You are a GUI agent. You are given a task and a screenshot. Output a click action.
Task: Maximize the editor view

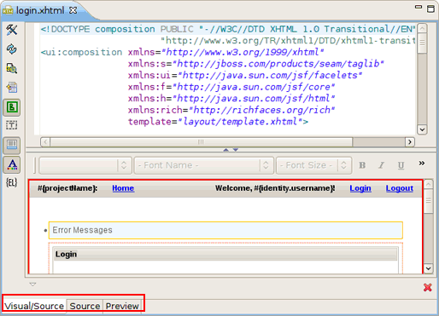tap(430, 9)
